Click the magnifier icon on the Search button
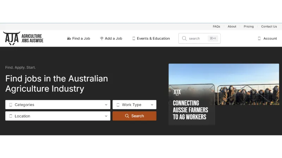This screenshot has width=282, height=158. (127, 116)
